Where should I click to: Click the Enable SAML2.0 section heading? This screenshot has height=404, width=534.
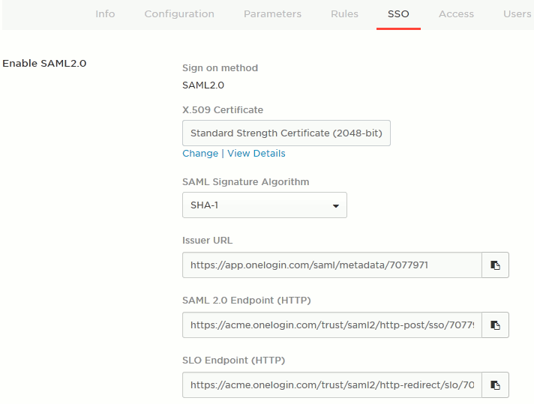coord(44,64)
